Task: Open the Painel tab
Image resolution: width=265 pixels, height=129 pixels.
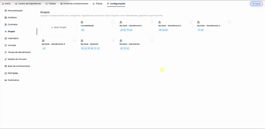Action: click(97, 4)
